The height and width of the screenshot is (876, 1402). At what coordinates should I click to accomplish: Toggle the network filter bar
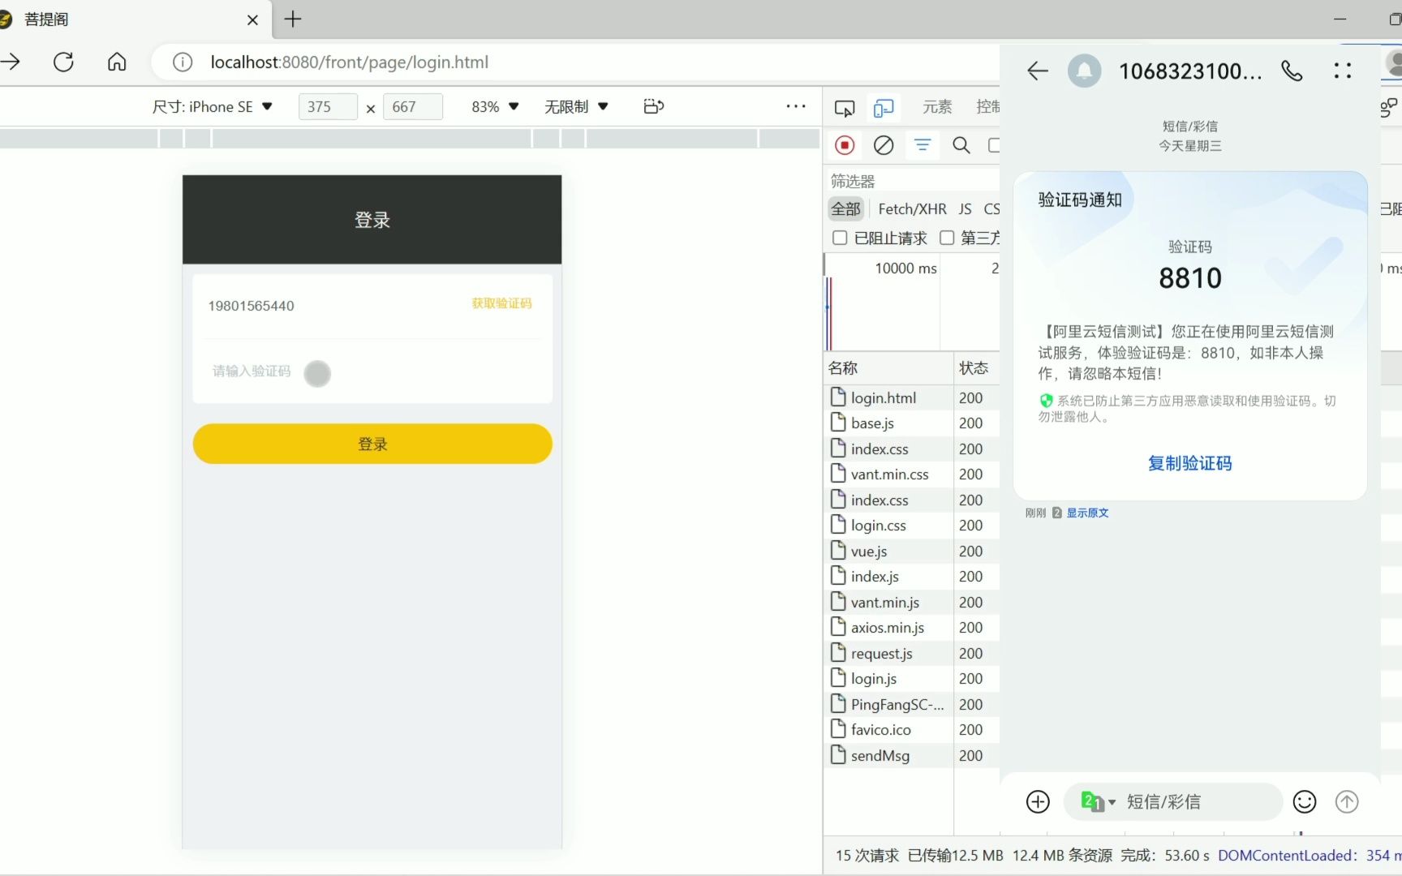pos(922,145)
